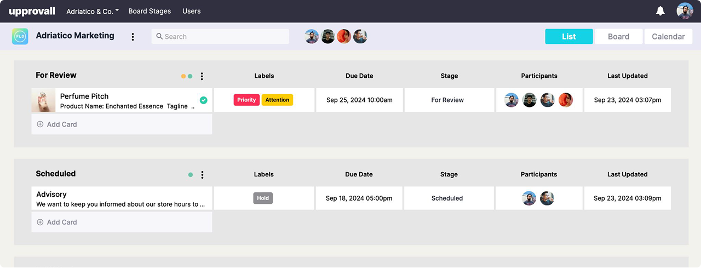The image size is (701, 268).
Task: Expand the Adriatico & Co. workspace dropdown
Action: [92, 11]
